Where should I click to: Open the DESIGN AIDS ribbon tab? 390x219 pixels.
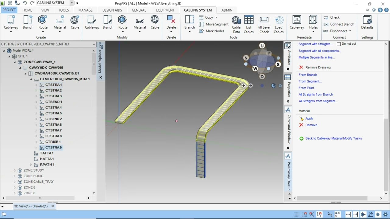coord(112,10)
